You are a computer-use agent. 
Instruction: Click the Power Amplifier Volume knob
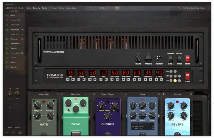click(x=138, y=58)
